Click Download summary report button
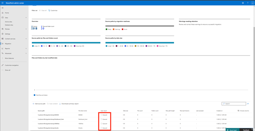 [x=69, y=104]
